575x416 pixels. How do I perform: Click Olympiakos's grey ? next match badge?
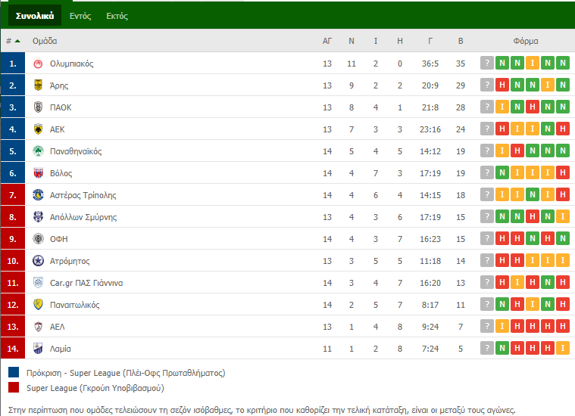coord(487,63)
